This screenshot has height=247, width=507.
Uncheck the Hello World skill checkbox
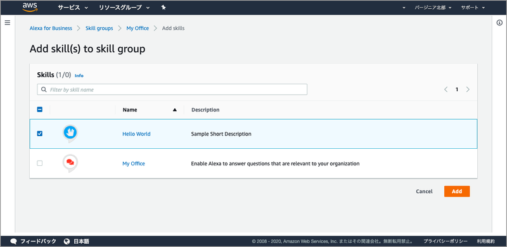(40, 134)
